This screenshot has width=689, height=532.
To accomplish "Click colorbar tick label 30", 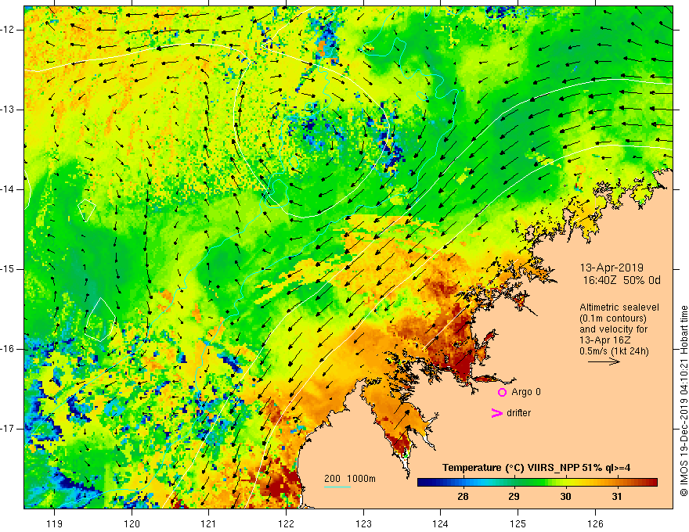I will pyautogui.click(x=565, y=497).
